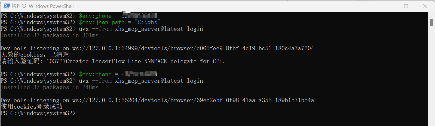Screen dimensions: 435x126
Task: Click the "C:\xhs" string value
Action: click(x=147, y=22)
